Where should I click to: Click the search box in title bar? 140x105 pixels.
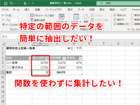118,3
